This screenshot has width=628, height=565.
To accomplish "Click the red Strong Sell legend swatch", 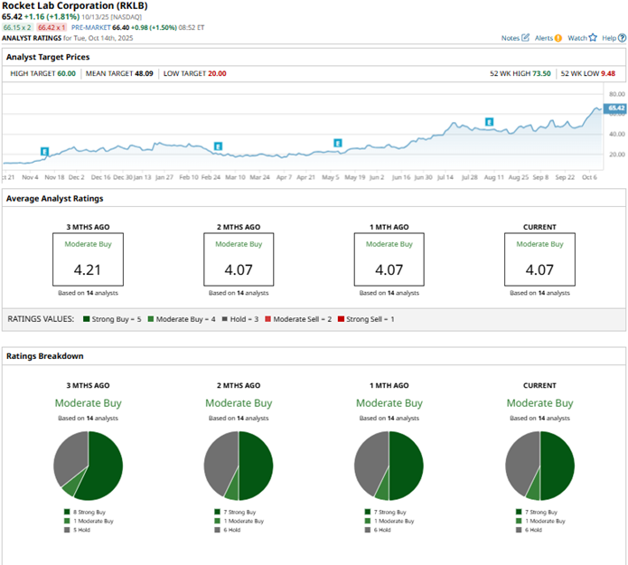I will [341, 319].
